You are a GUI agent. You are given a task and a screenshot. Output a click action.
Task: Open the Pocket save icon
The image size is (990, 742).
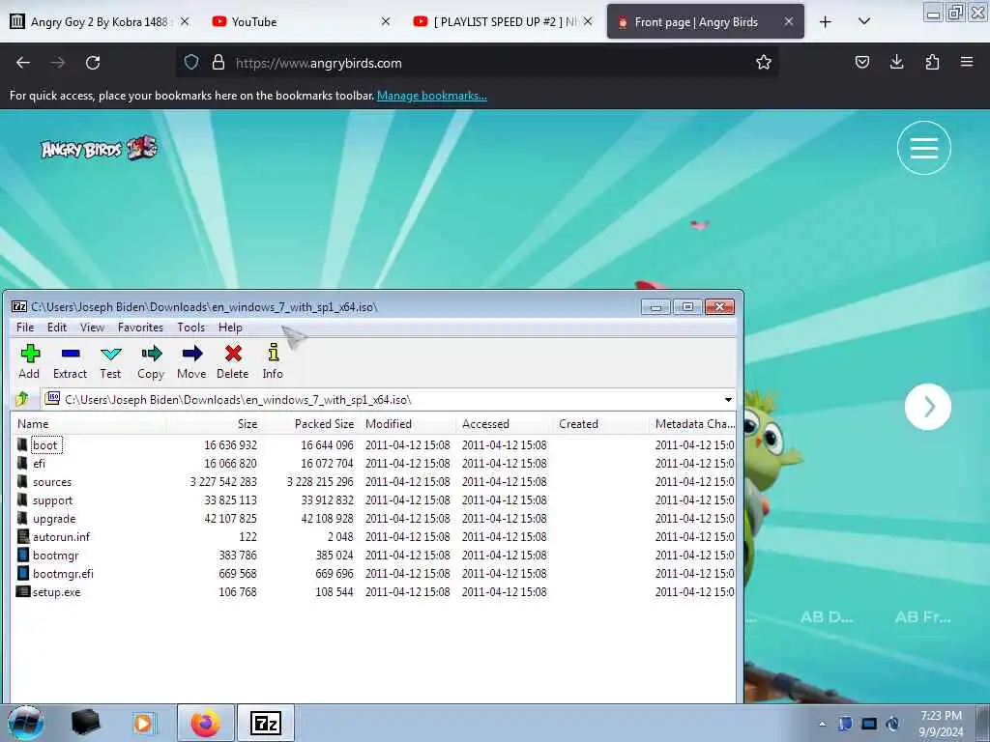tap(861, 62)
